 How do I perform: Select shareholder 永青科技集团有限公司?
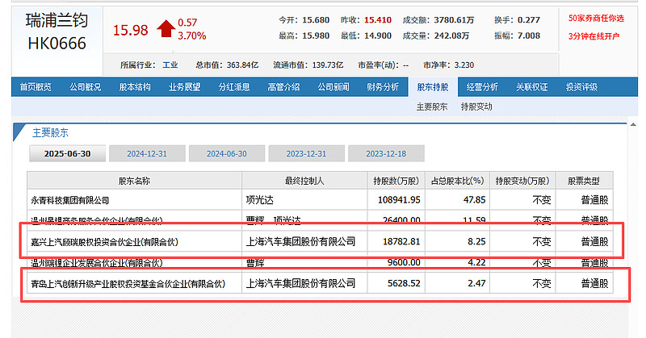point(70,201)
